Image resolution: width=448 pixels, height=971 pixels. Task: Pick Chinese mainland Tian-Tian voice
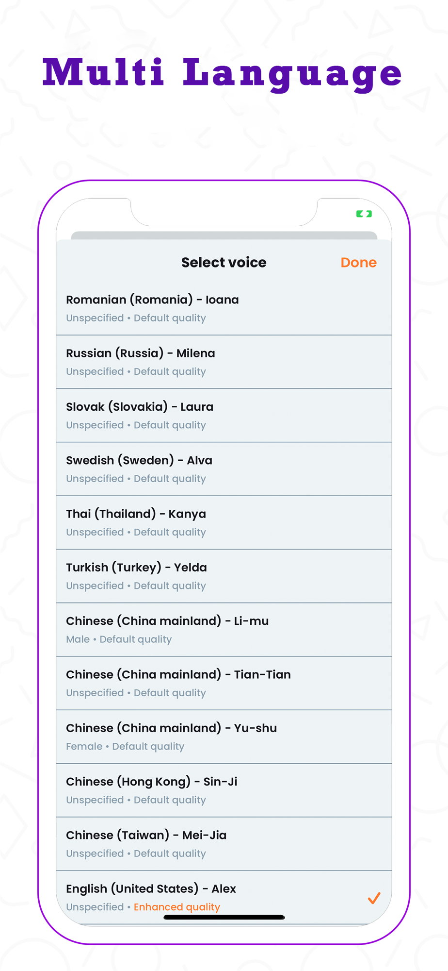coord(224,684)
